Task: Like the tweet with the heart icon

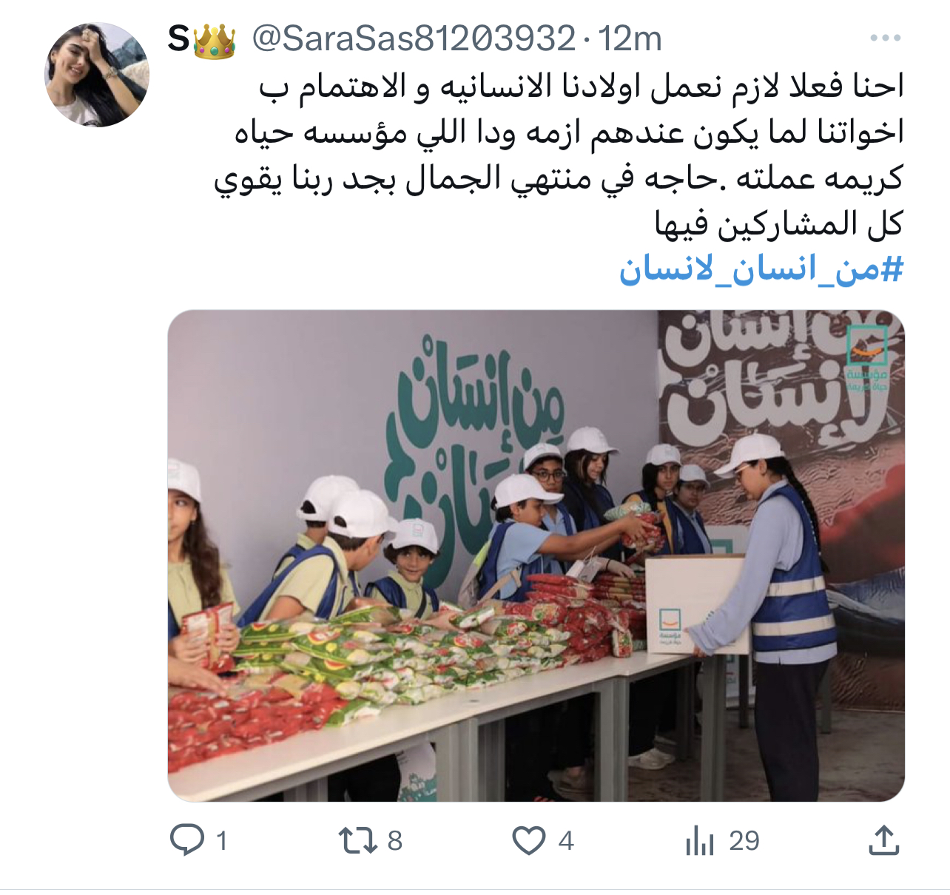Action: (x=529, y=841)
